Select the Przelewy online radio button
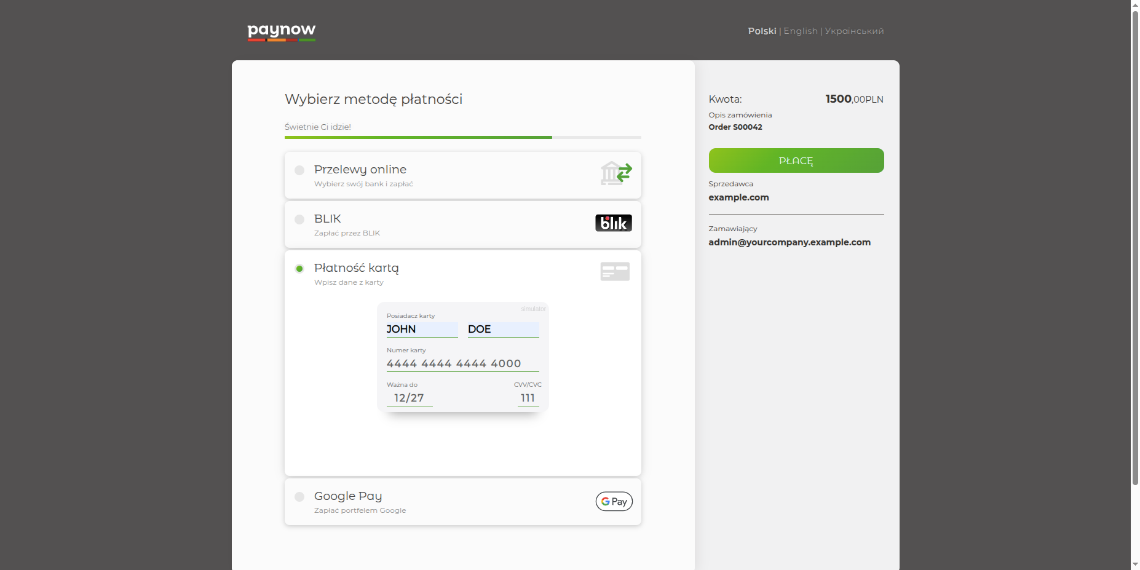Image resolution: width=1140 pixels, height=570 pixels. coord(299,170)
